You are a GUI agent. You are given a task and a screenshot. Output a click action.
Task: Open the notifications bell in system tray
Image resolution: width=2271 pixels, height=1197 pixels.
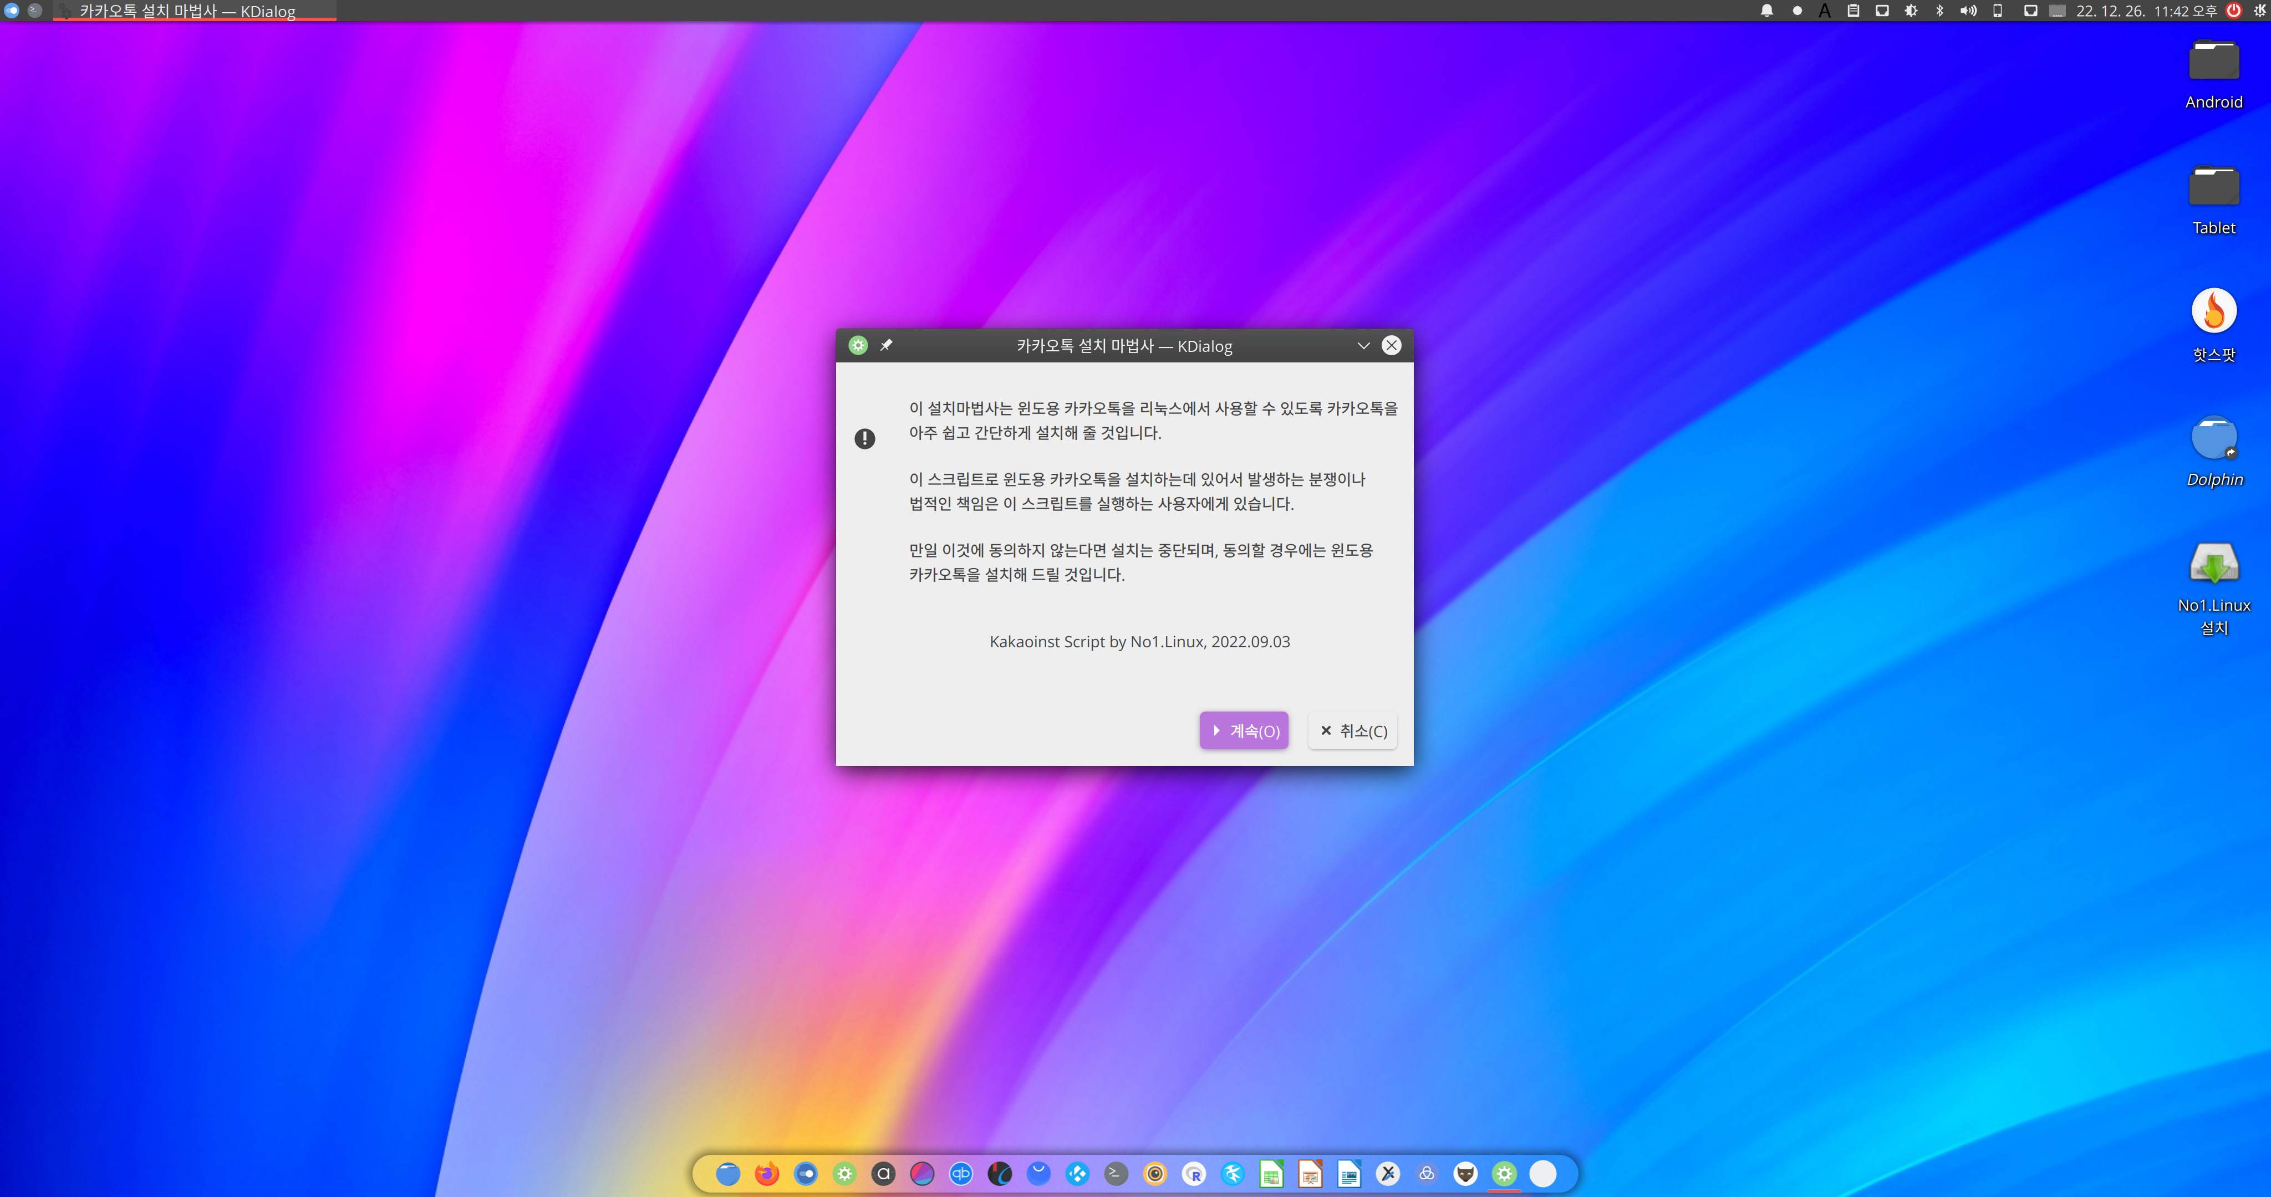coord(1766,11)
